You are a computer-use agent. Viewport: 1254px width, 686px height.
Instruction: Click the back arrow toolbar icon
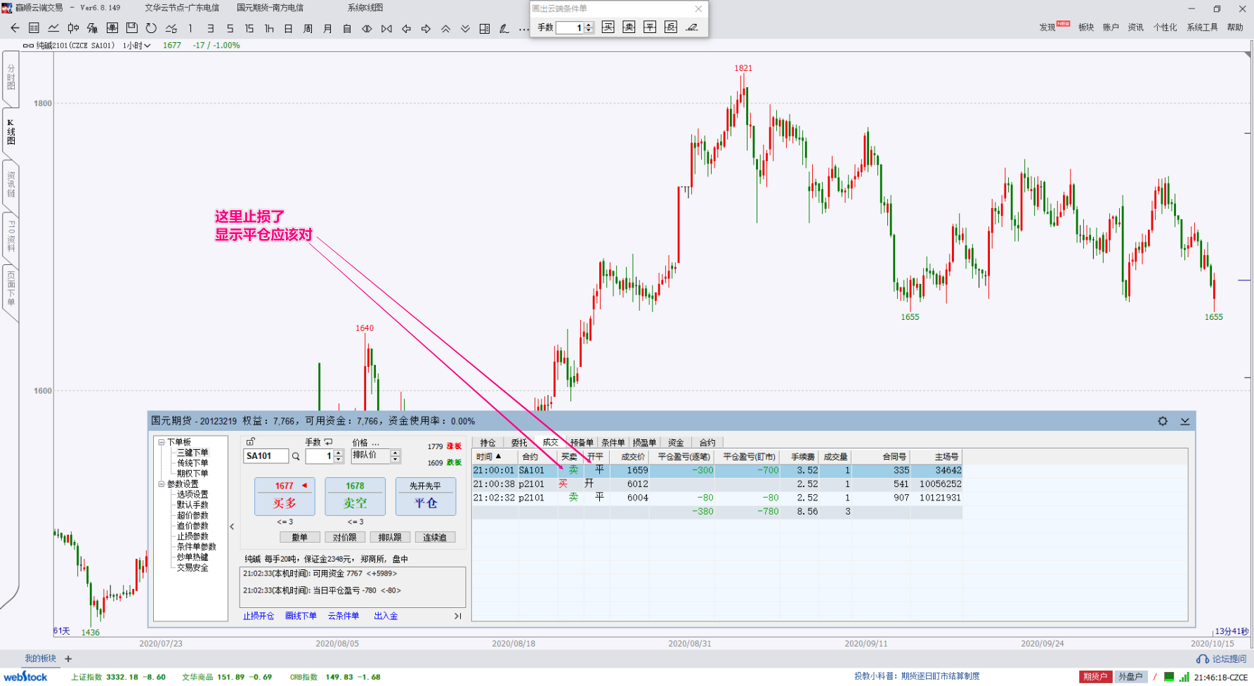click(15, 28)
